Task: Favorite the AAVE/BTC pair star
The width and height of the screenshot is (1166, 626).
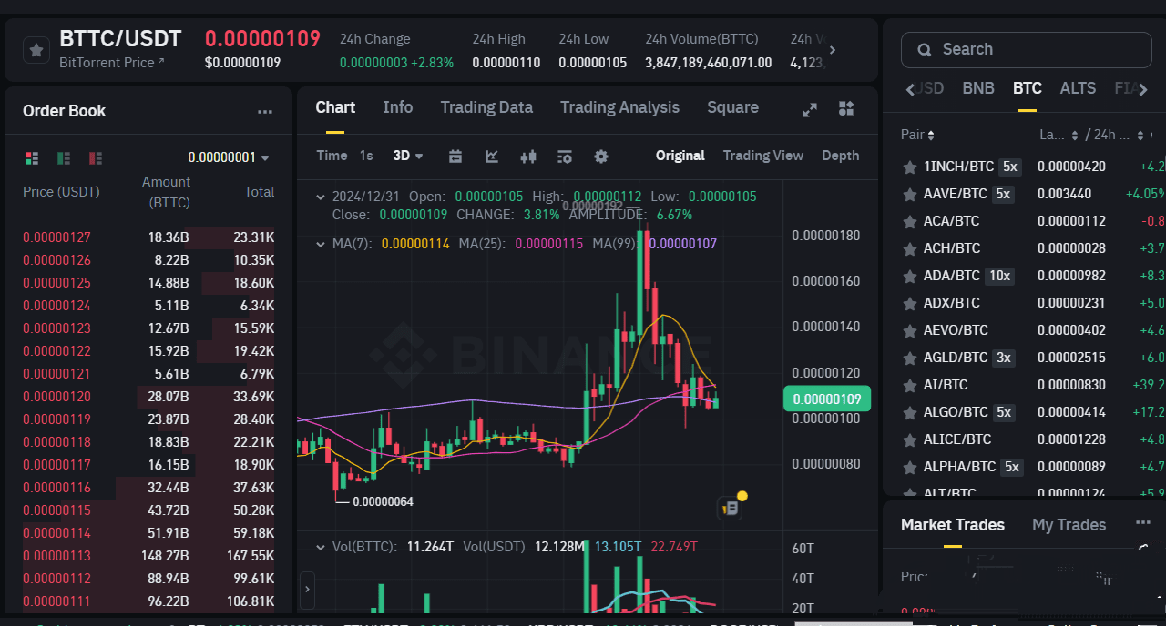Action: pos(909,195)
